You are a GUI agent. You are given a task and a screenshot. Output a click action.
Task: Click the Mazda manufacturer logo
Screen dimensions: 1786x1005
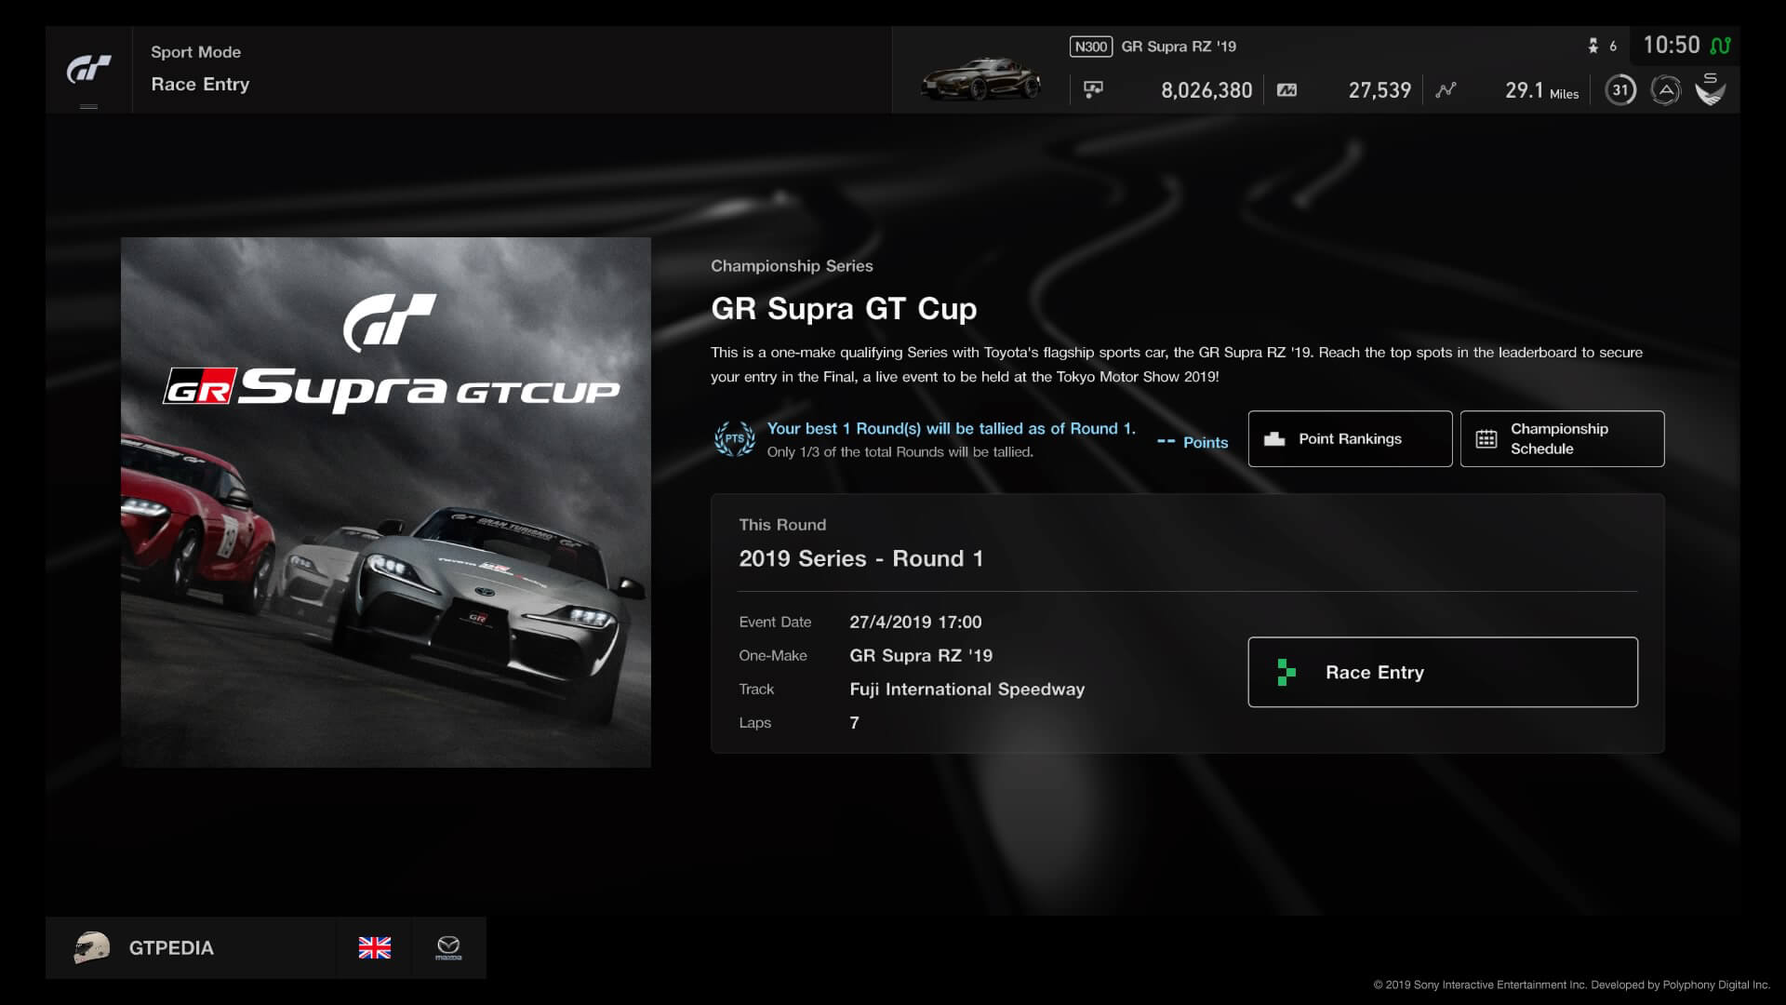pos(448,947)
